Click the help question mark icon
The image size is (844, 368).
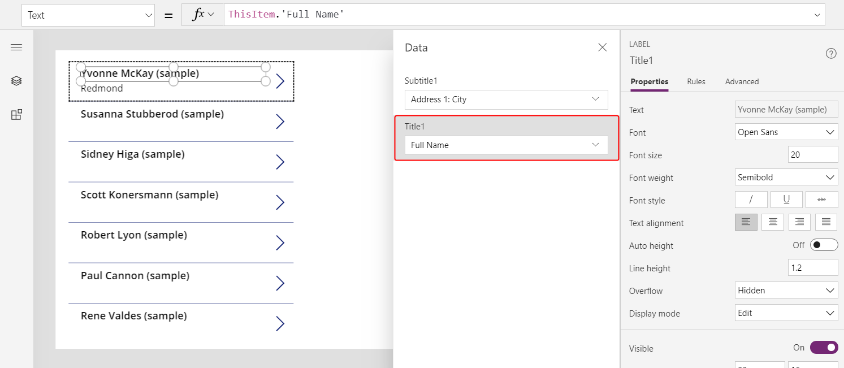[x=831, y=54]
